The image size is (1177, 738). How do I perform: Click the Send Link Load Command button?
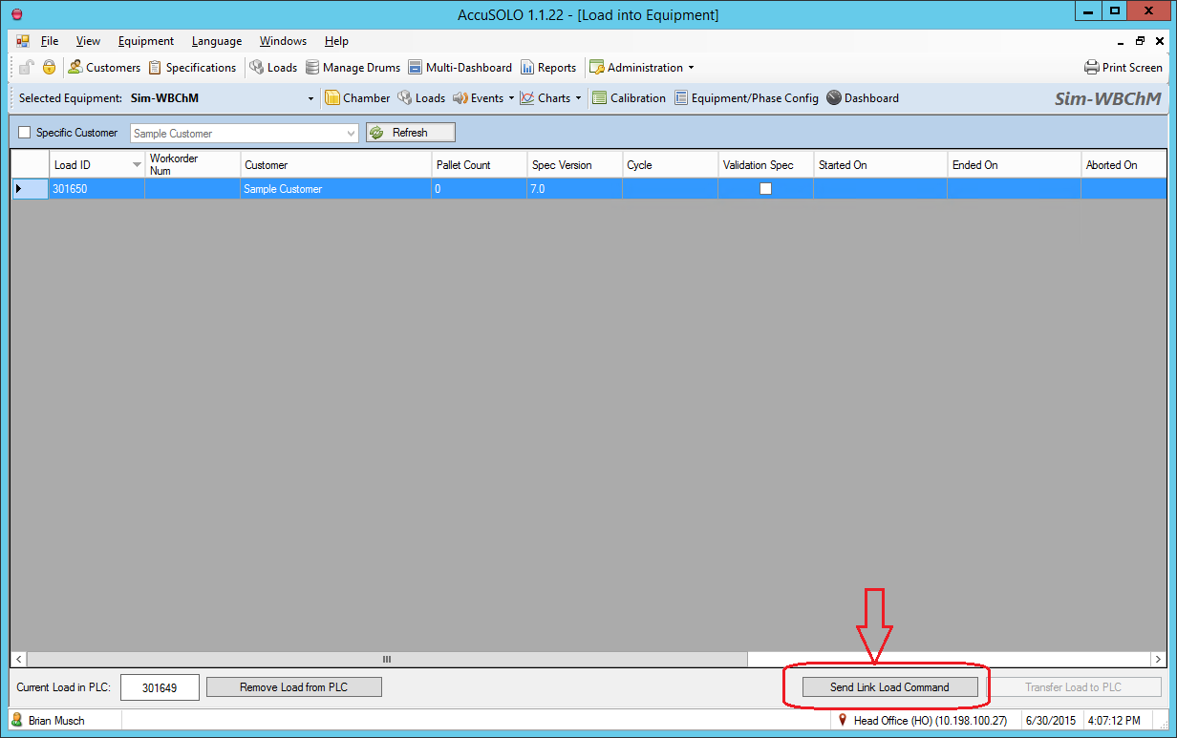[x=889, y=687]
